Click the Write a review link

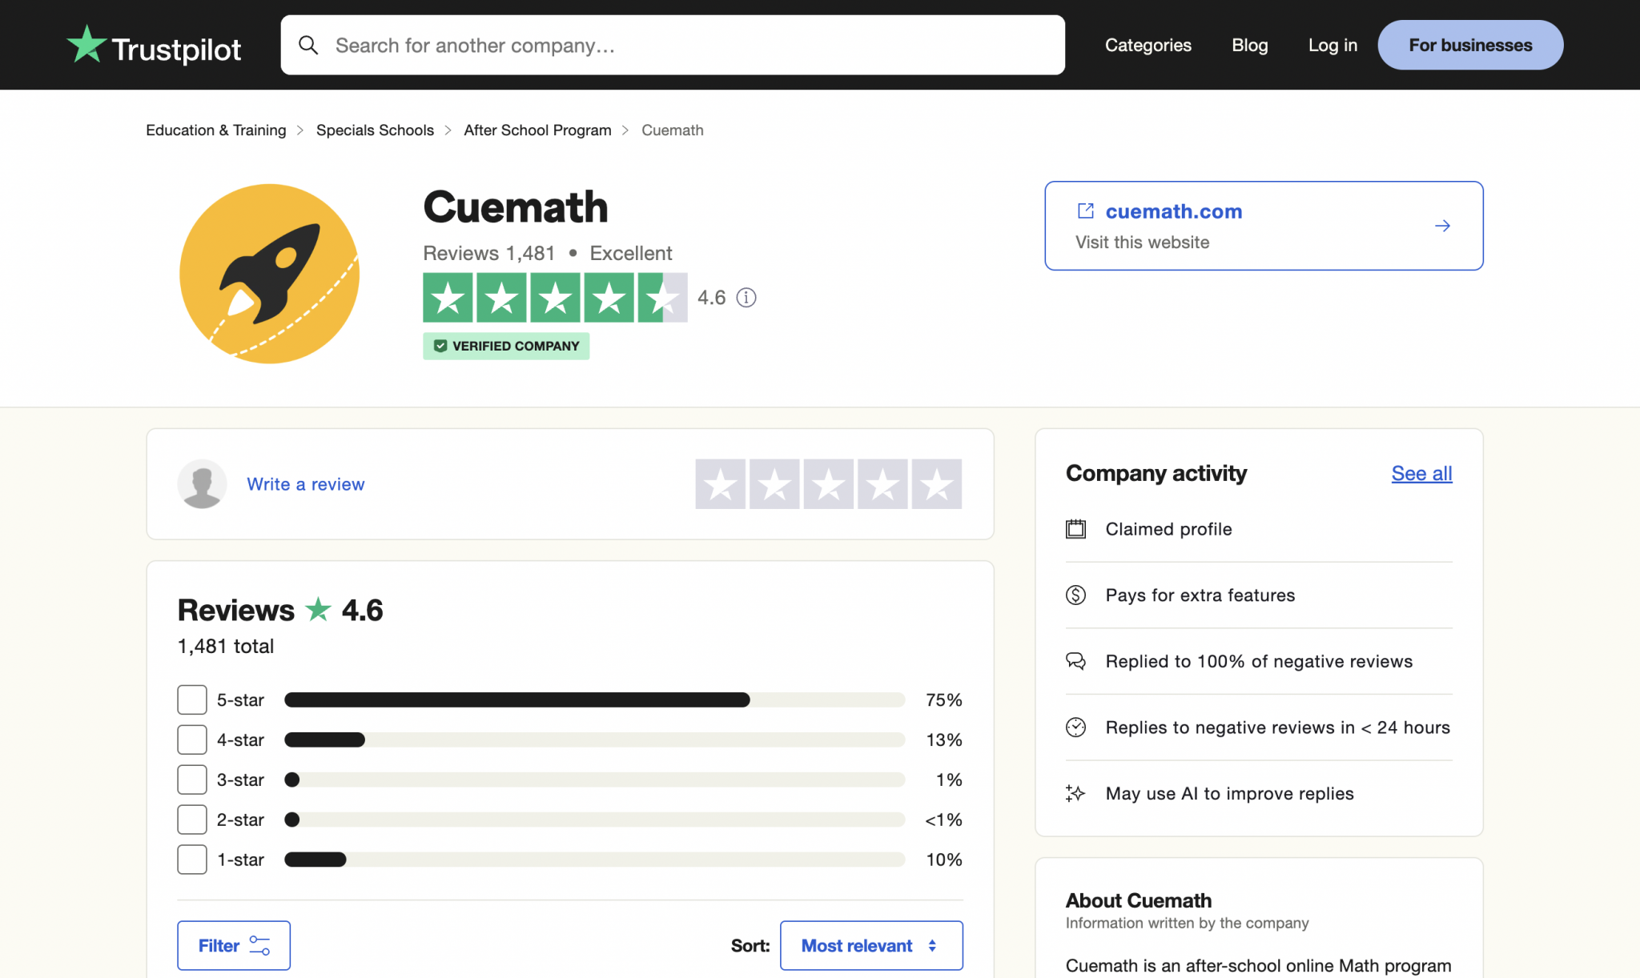point(305,484)
